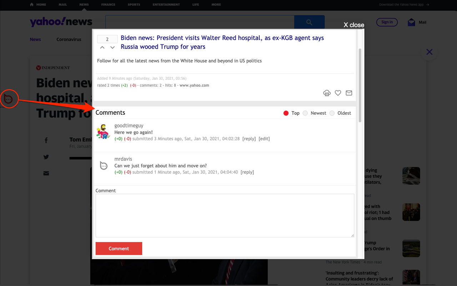This screenshot has height=286, width=457.
Task: Click the downvote chevron under the rating box
Action: [112, 47]
